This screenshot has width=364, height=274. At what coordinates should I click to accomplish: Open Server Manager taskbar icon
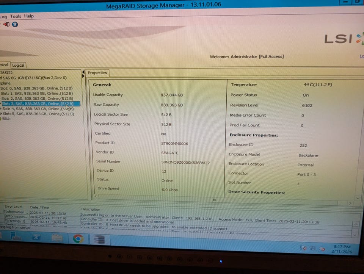[x=15, y=236]
